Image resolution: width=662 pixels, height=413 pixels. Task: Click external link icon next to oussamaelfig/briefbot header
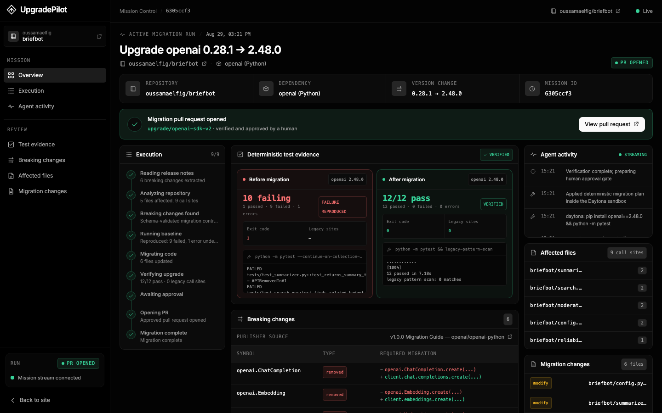pos(204,64)
